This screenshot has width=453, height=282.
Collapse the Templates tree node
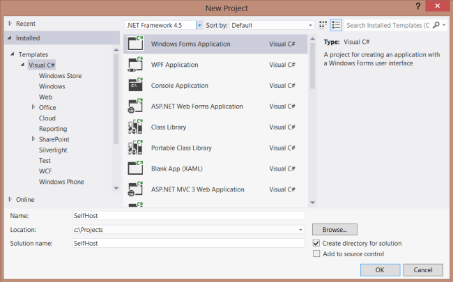(13, 54)
